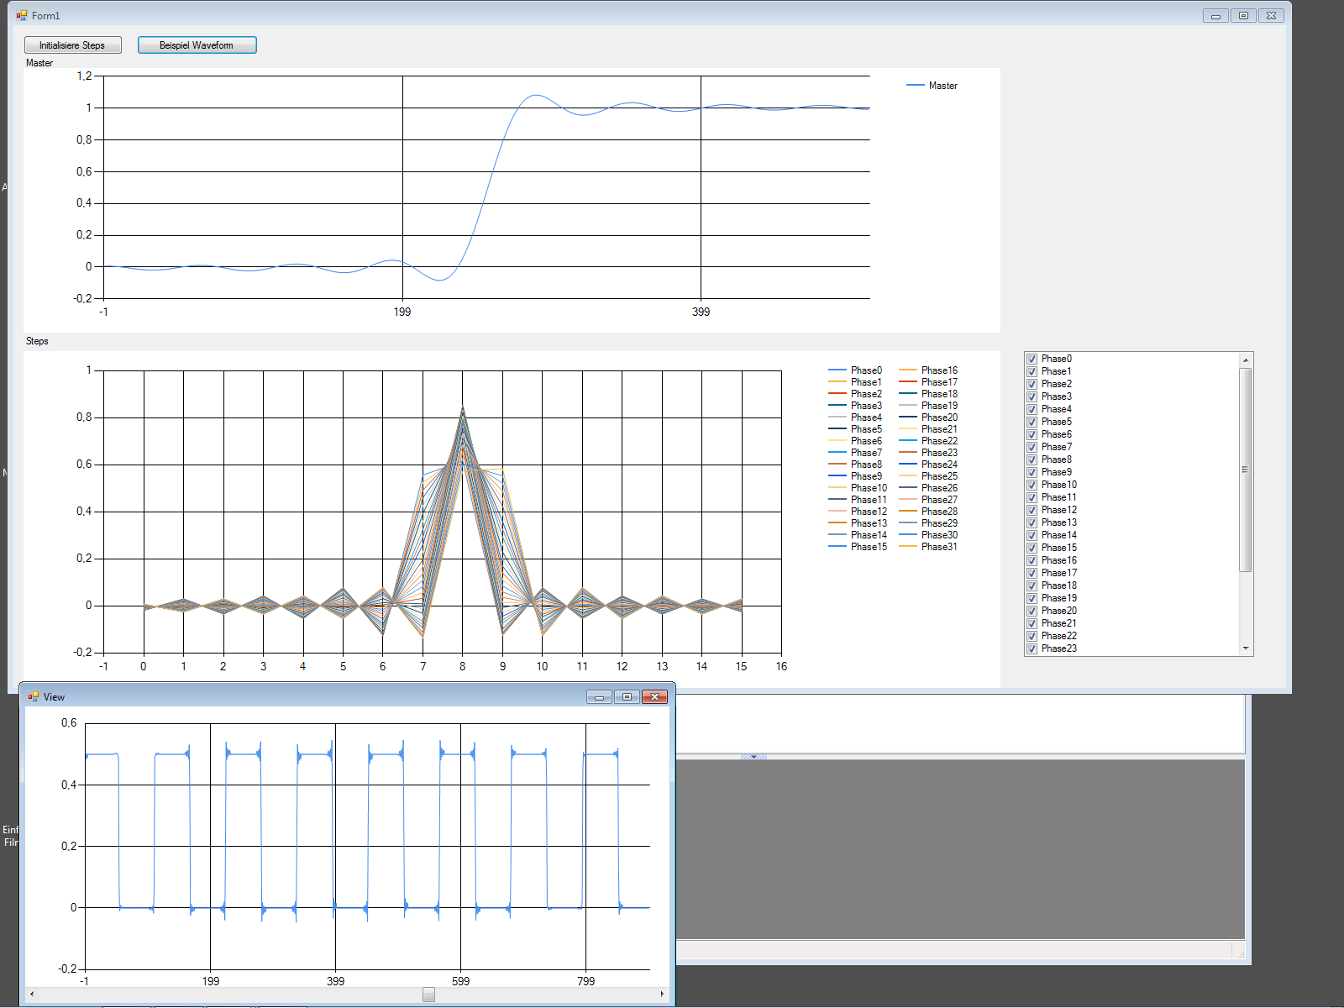1344x1008 pixels.
Task: Click the View chart horizontal scrollbar thumb
Action: pos(428,995)
